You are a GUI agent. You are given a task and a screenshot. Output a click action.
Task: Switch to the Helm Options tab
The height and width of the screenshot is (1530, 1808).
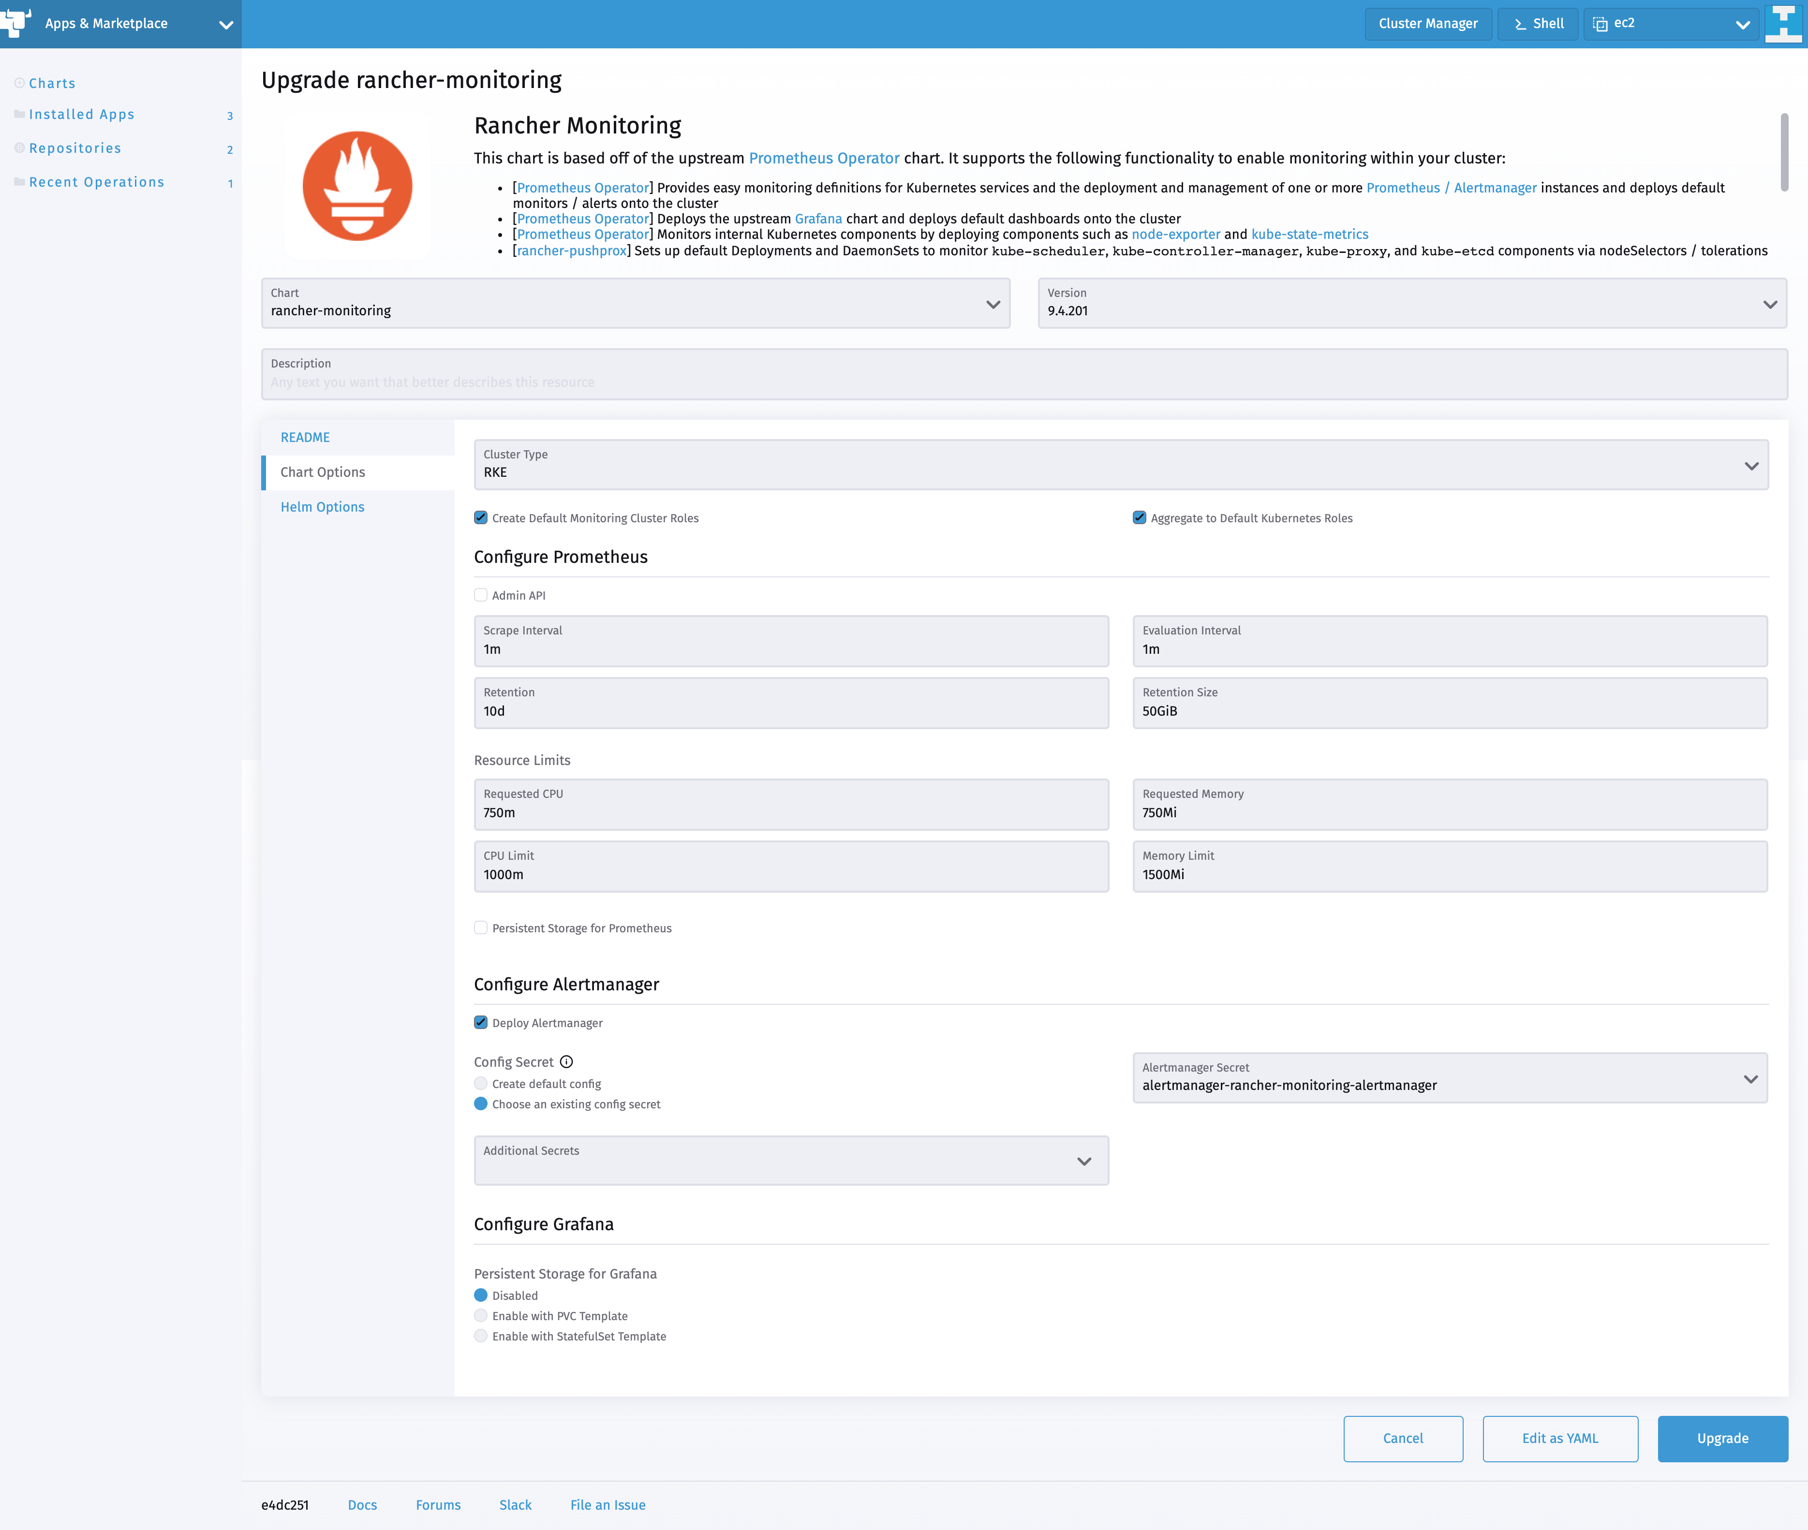[322, 506]
